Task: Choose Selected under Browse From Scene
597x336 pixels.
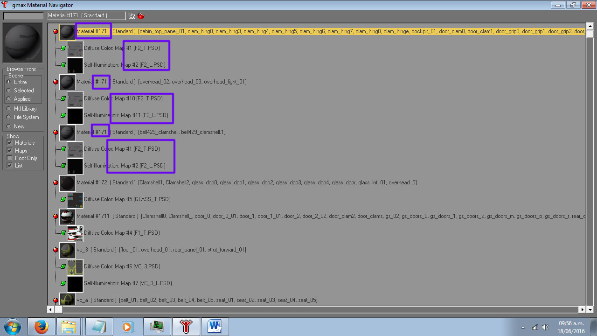Action: click(9, 91)
